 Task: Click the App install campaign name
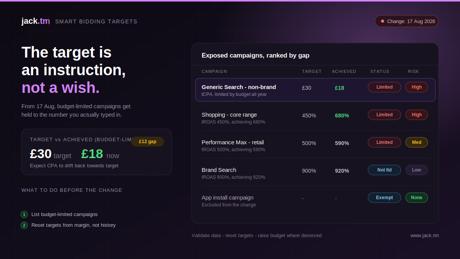(x=228, y=198)
